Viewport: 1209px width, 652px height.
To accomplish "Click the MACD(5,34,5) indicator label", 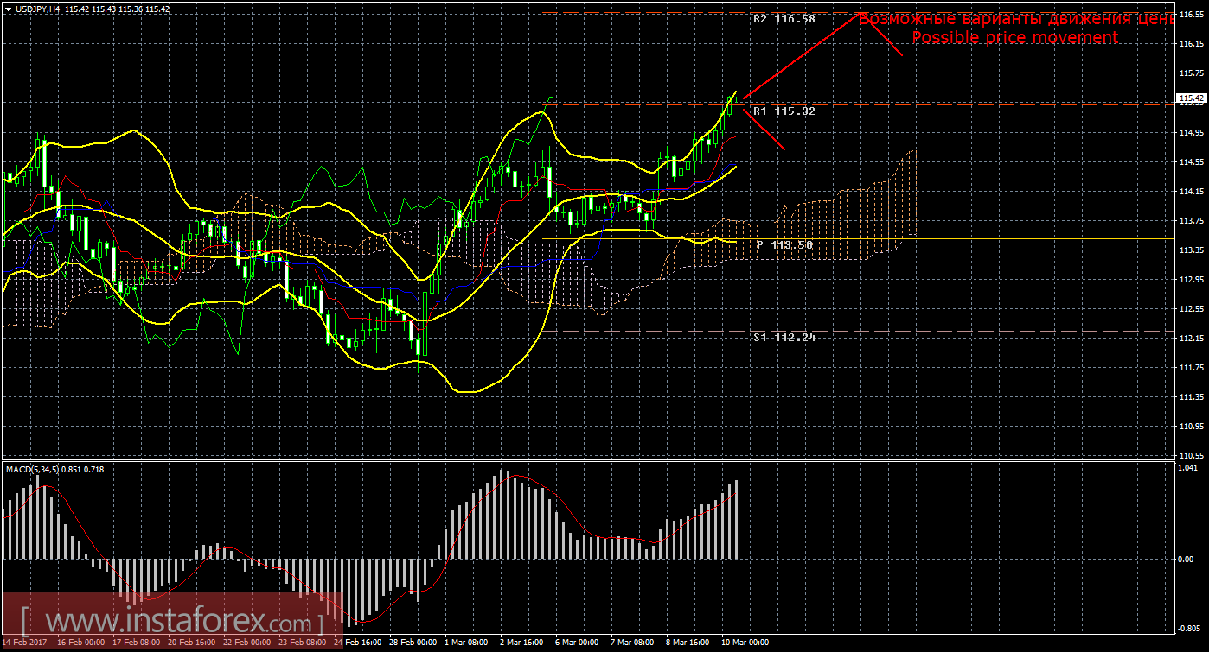I will [33, 469].
